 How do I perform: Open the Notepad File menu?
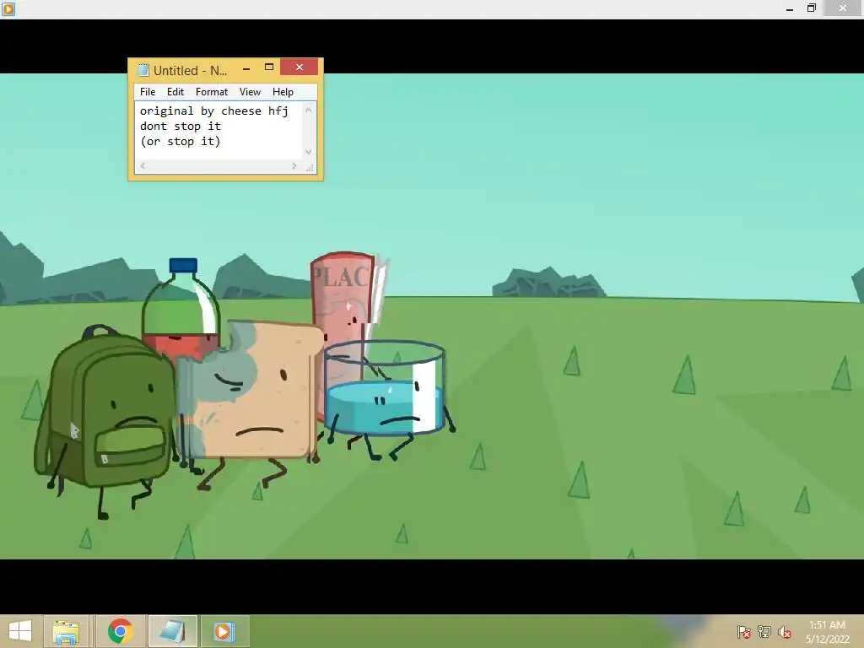coord(148,92)
